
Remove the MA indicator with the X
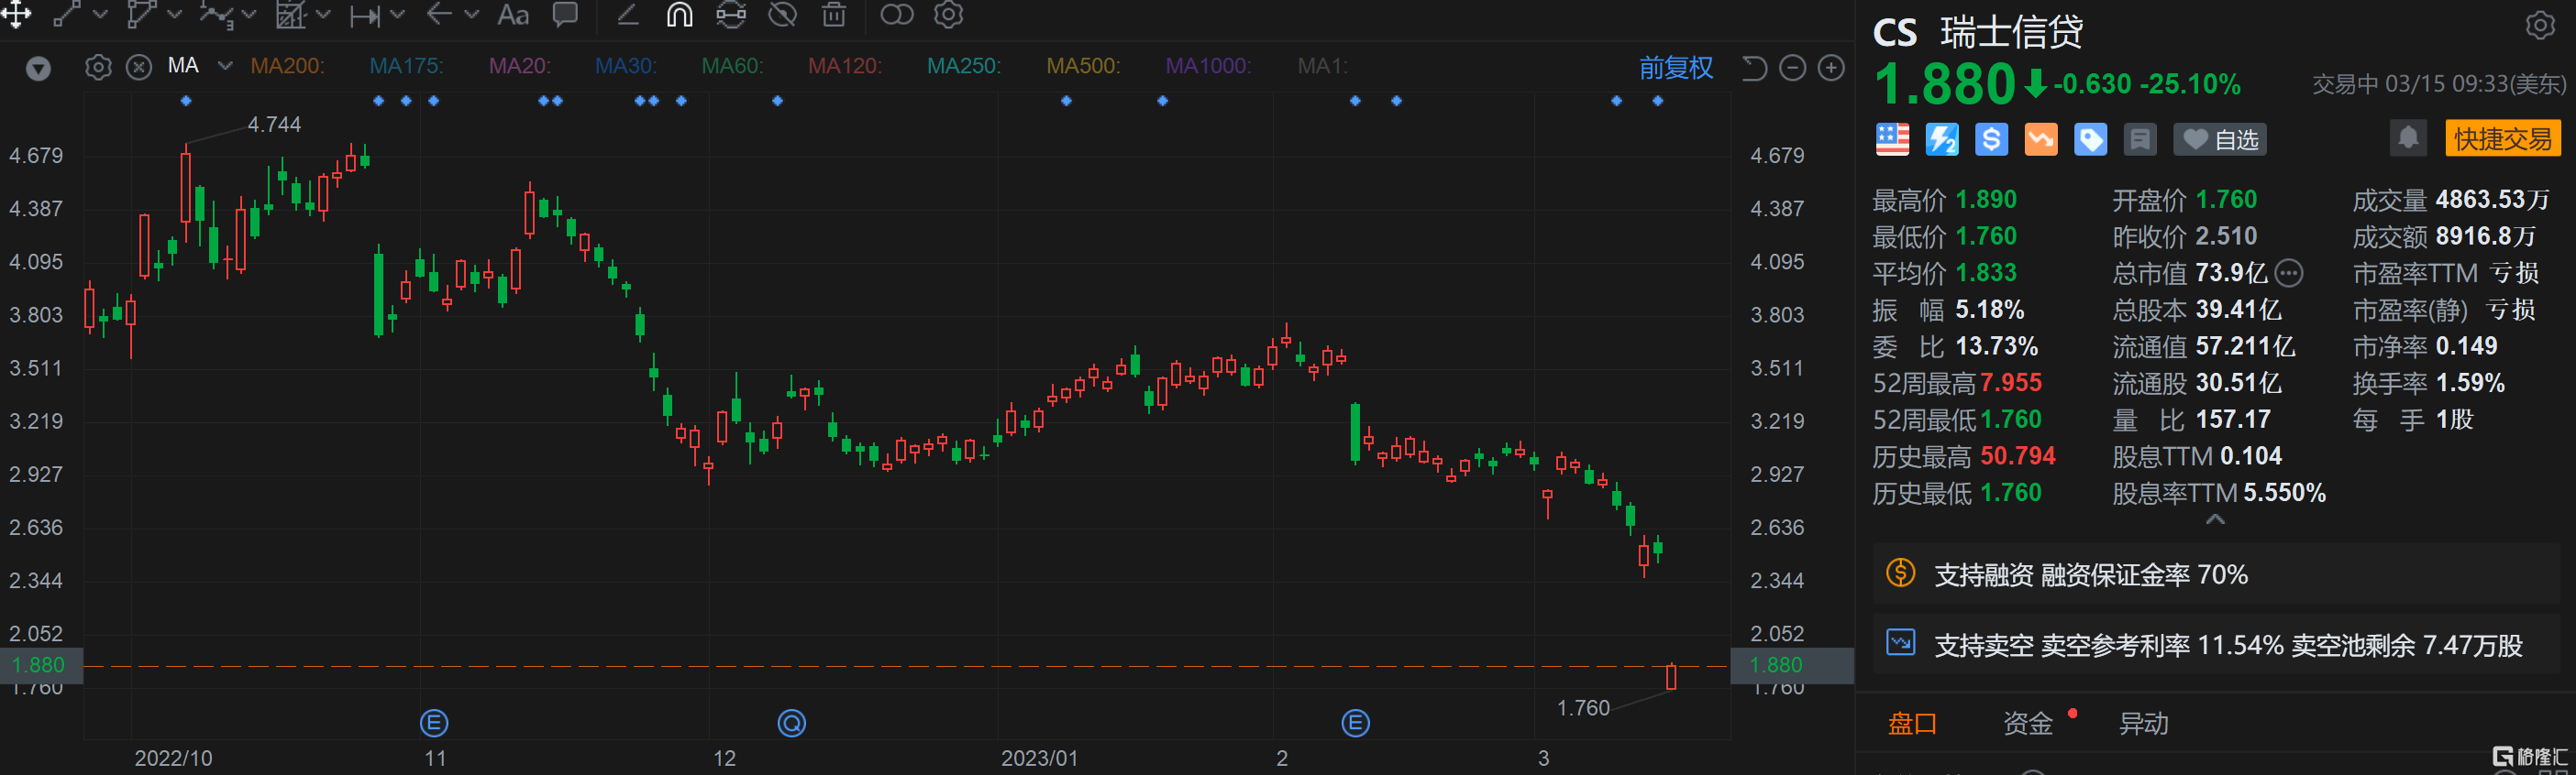click(139, 67)
